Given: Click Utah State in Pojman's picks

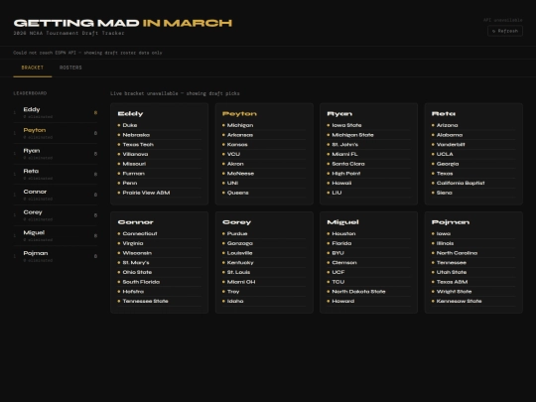Looking at the screenshot, I should (452, 272).
